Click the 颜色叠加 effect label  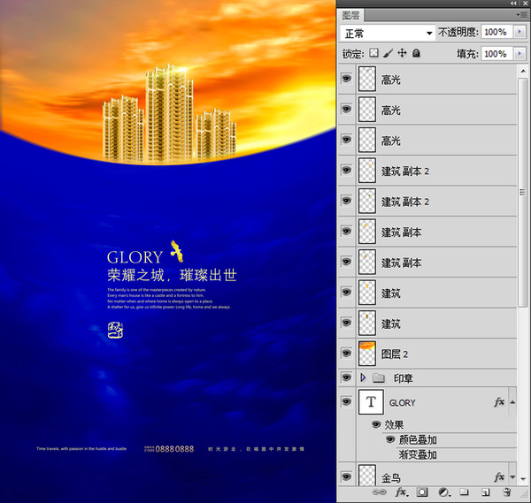click(x=418, y=439)
